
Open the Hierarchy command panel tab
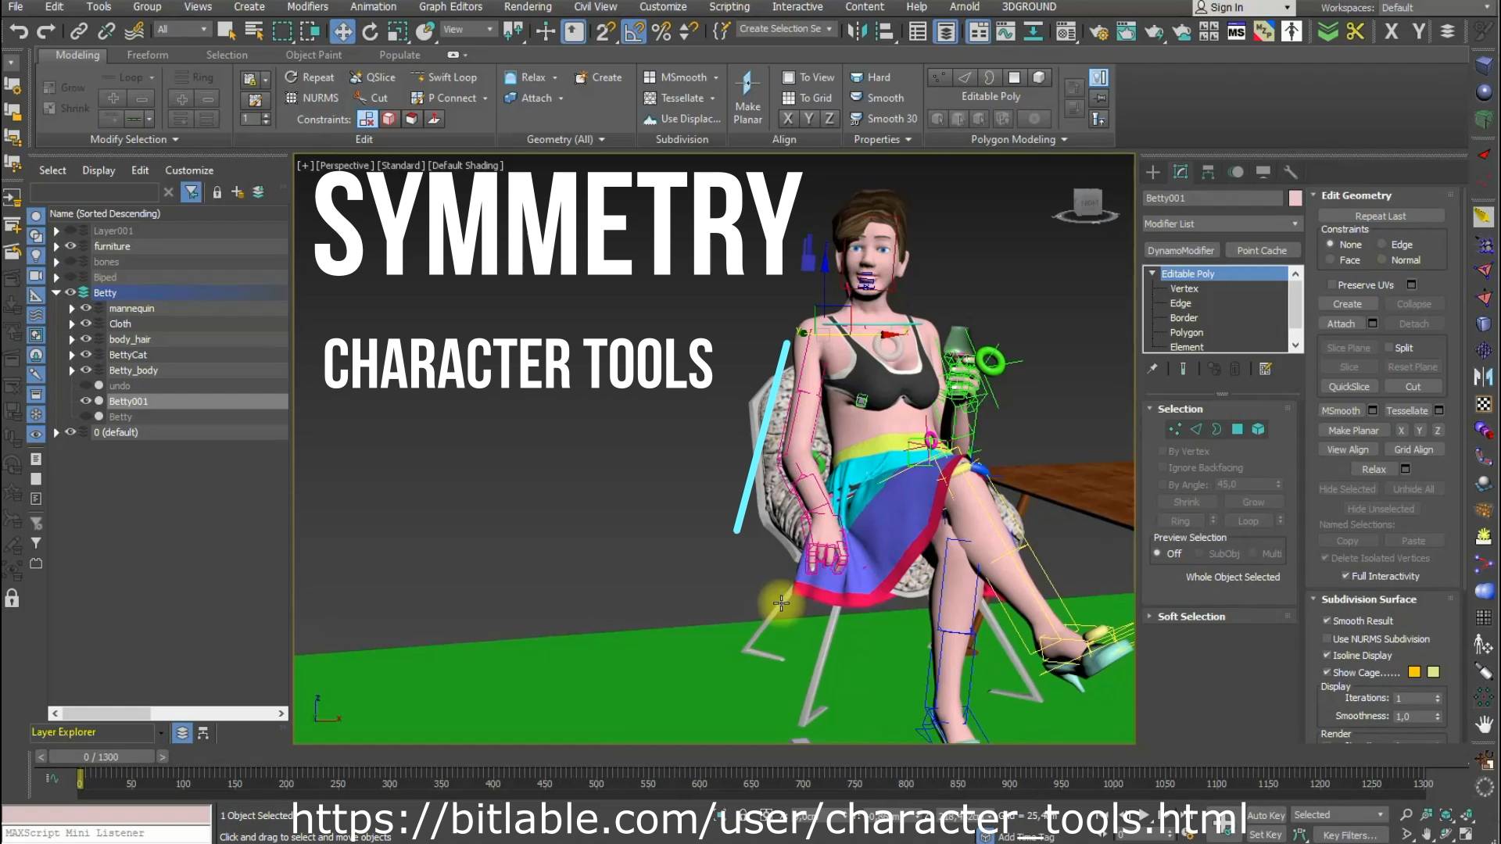pos(1208,172)
